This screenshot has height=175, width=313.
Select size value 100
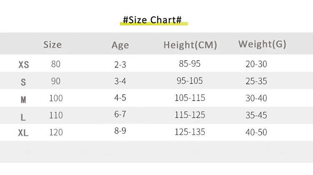tap(56, 98)
